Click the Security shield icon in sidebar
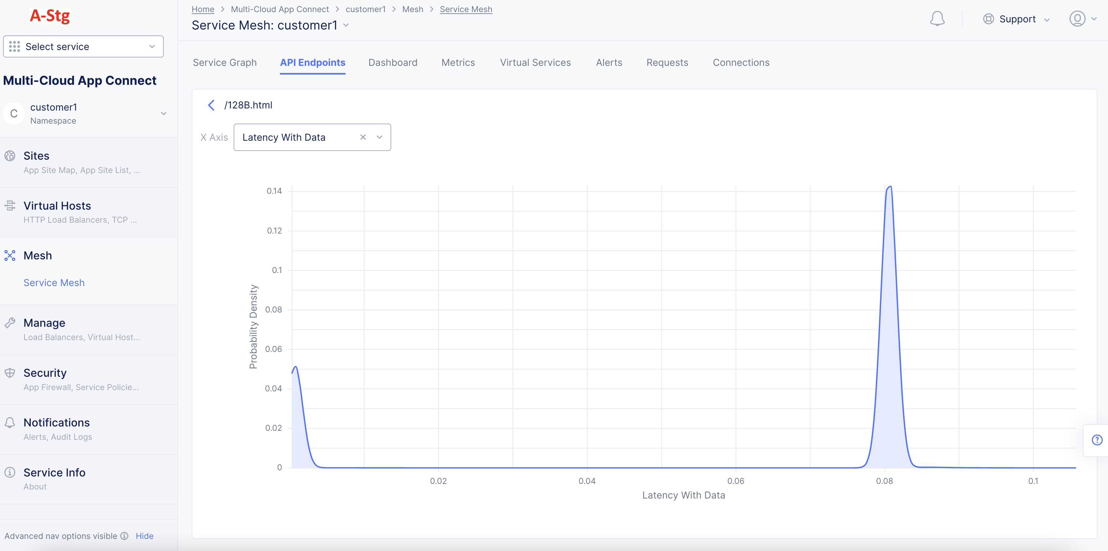The height and width of the screenshot is (551, 1108). 10,373
